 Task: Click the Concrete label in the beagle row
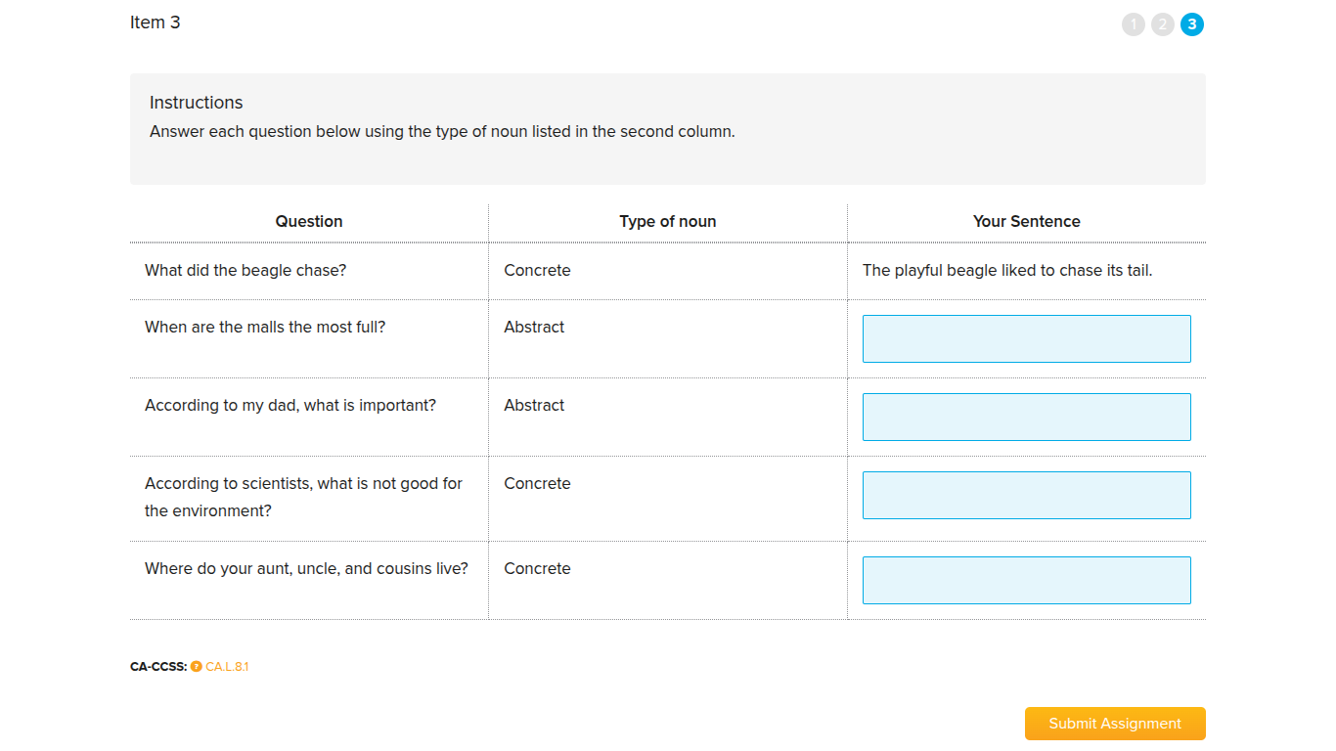[537, 270]
